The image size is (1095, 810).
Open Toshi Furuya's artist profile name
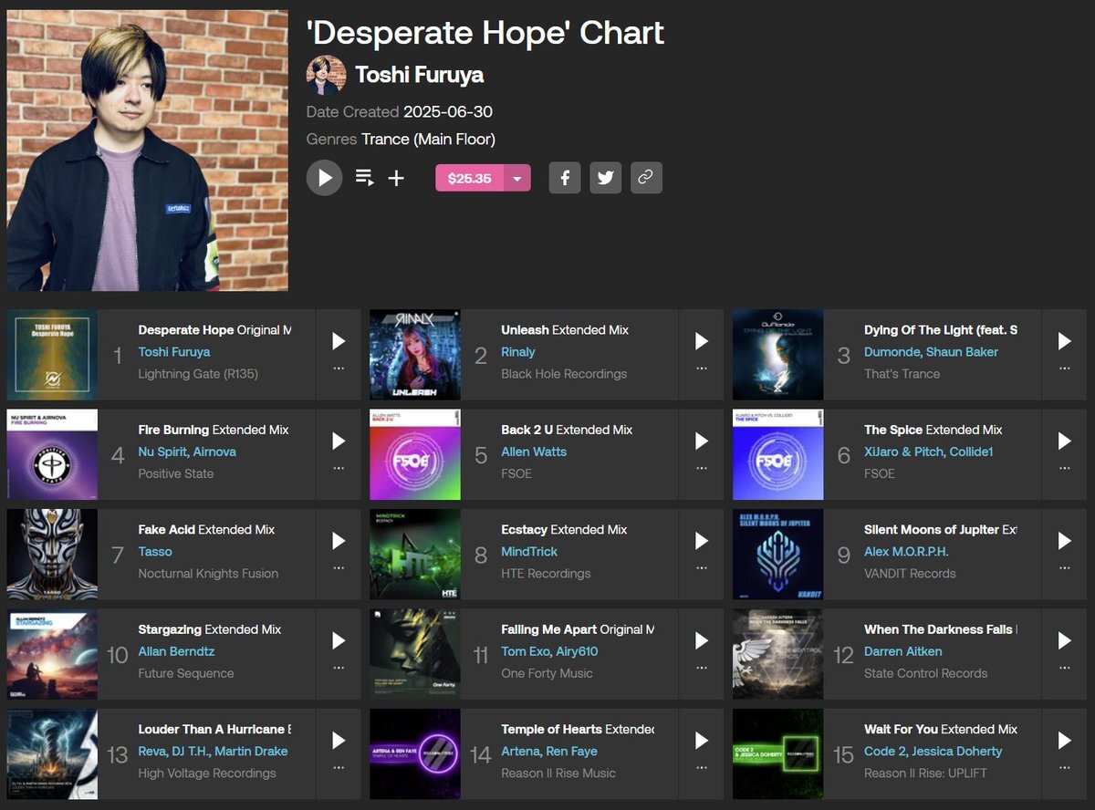click(419, 75)
